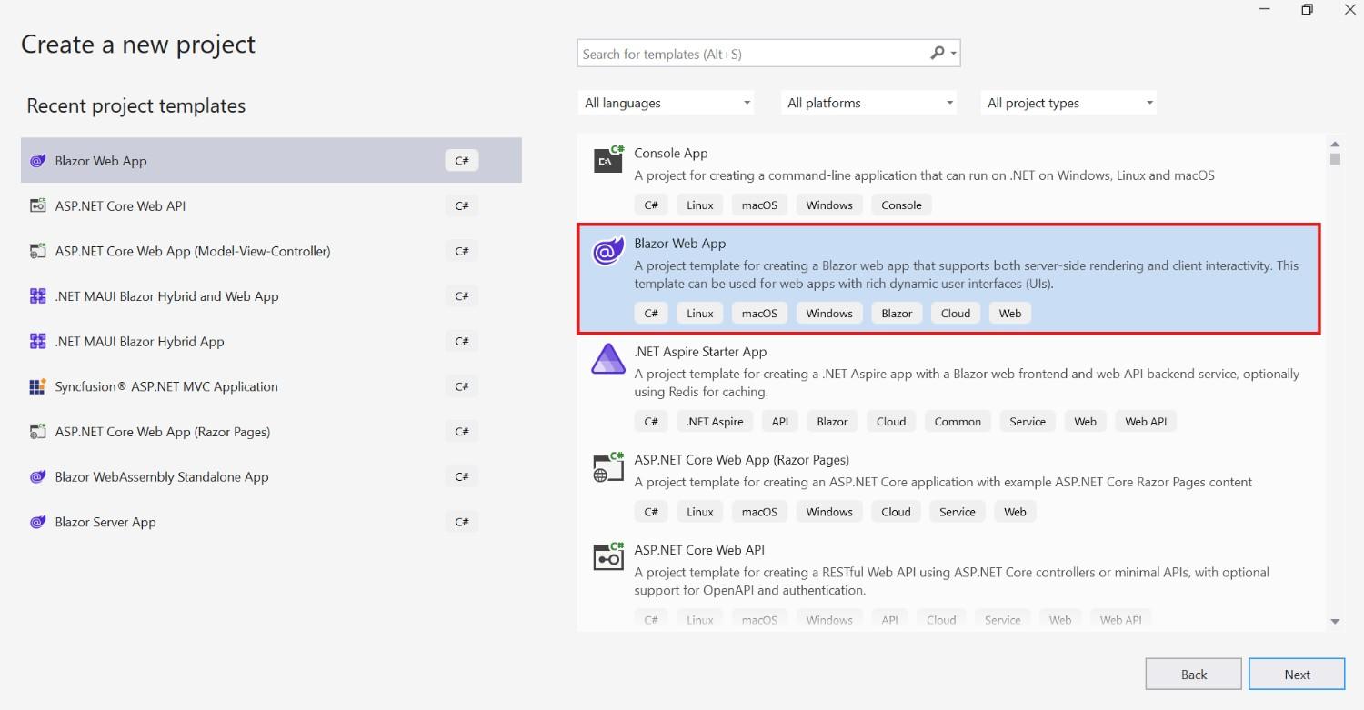Click the ASP.NET Core Web API recent icon
The height and width of the screenshot is (710, 1364).
(37, 206)
